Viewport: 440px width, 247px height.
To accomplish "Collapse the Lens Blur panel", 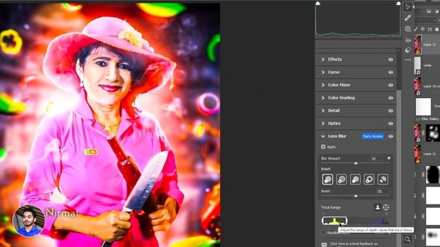I will (323, 137).
